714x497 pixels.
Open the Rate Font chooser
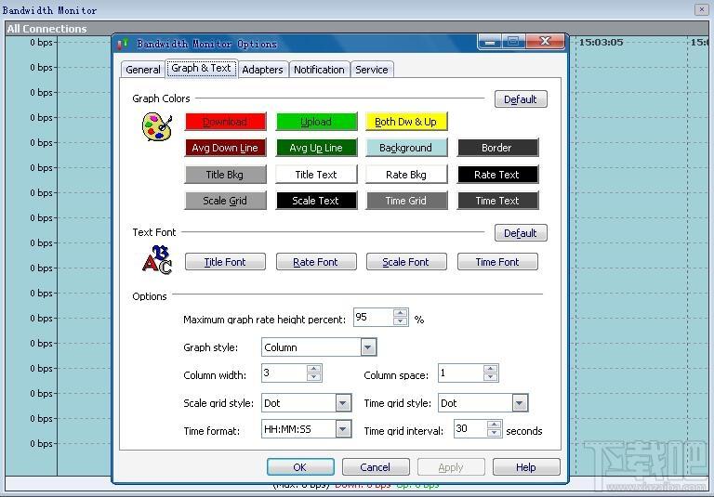(316, 262)
